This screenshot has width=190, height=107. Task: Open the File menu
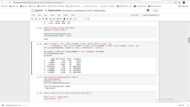pos(34,15)
